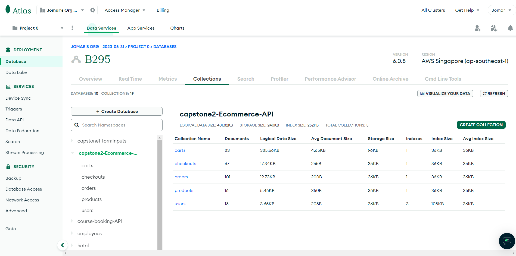Open the Metrics tab
The height and width of the screenshot is (256, 516).
167,79
